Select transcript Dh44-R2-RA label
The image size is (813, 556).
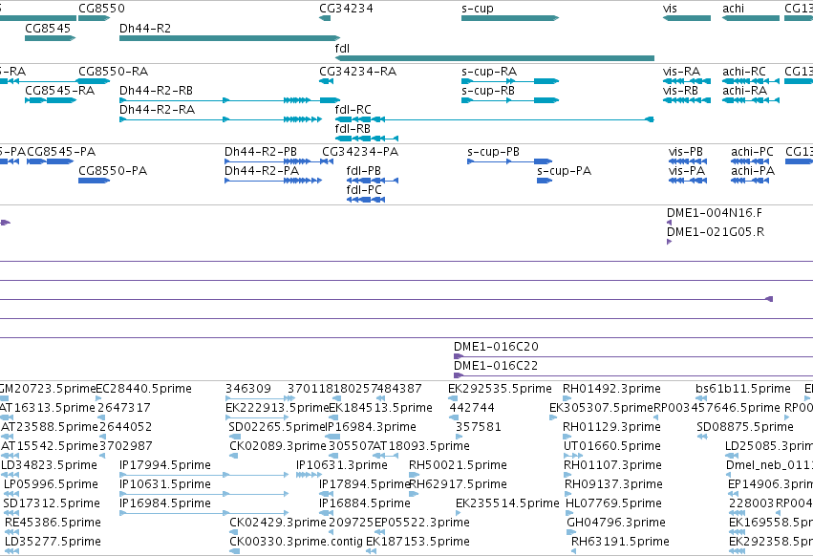(x=157, y=110)
